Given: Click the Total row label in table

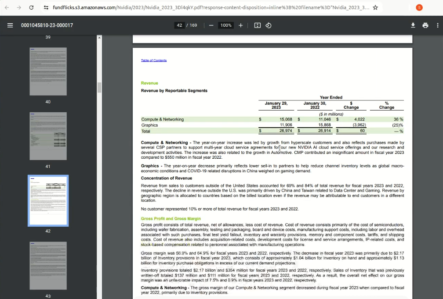Looking at the screenshot, I should (x=146, y=131).
